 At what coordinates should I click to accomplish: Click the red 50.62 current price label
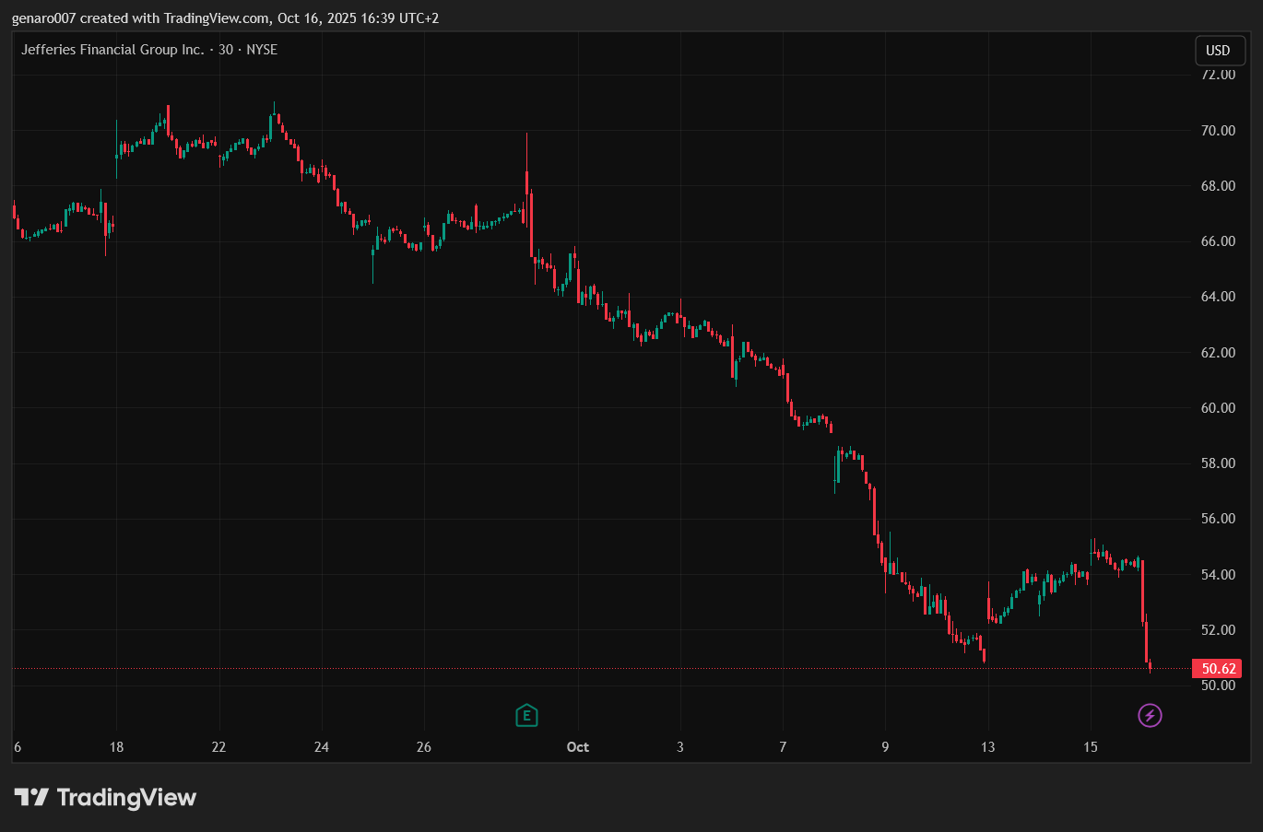pyautogui.click(x=1218, y=669)
